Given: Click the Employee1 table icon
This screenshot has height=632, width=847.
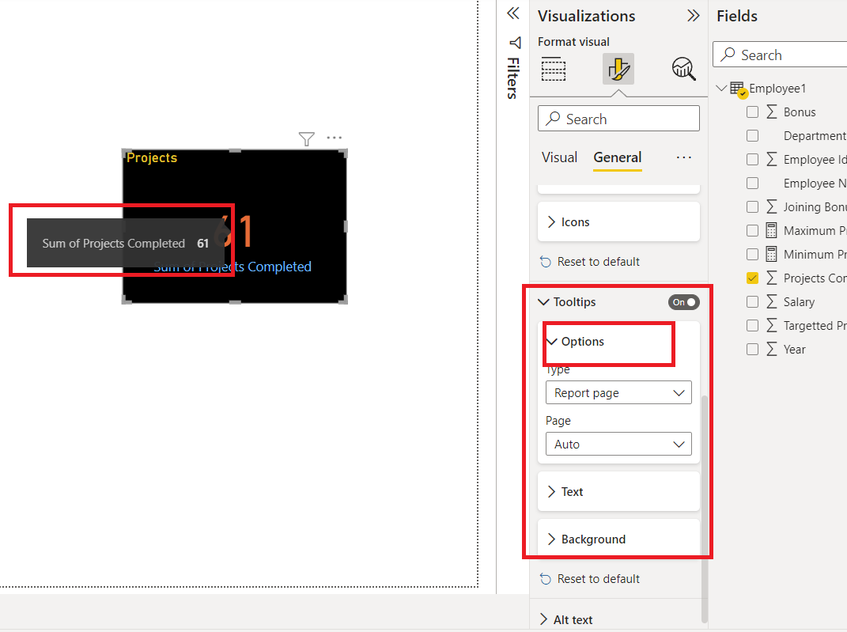Looking at the screenshot, I should 738,89.
